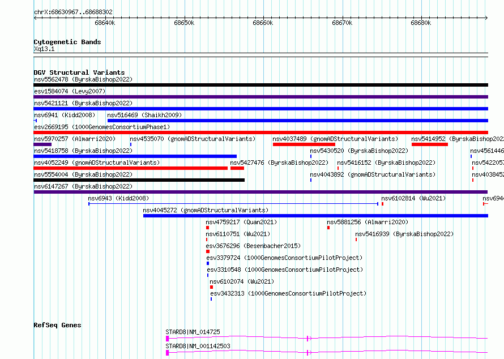Open nsv5418758 (ByrskaBishop2022) label
Screen dimensions: 504x359
pos(83,151)
